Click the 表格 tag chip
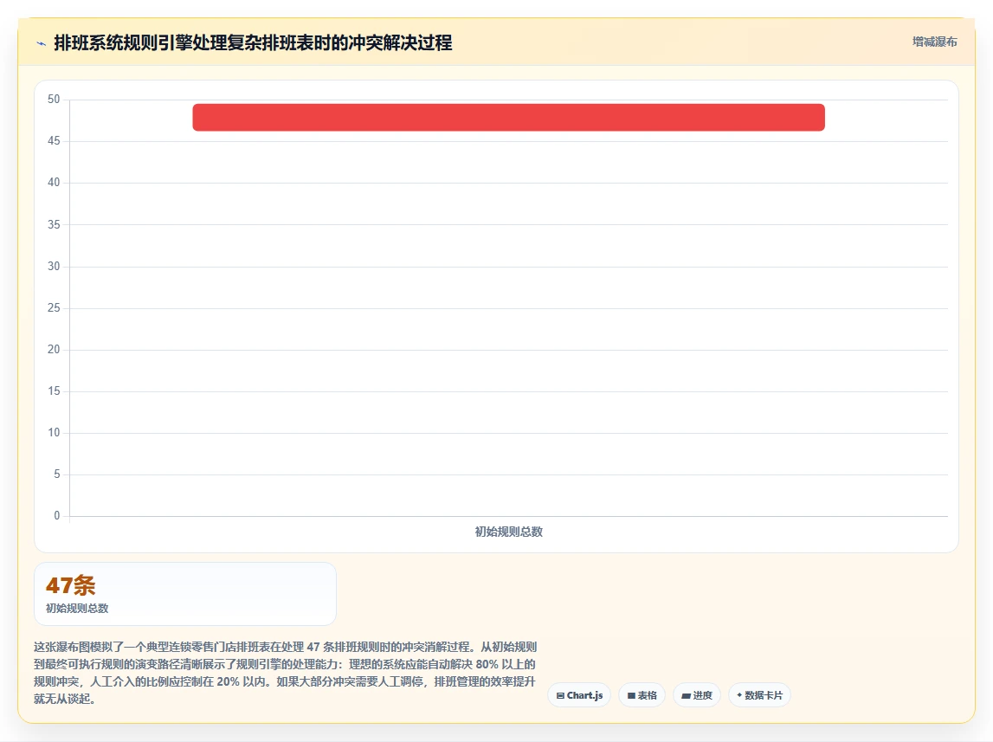 click(642, 695)
